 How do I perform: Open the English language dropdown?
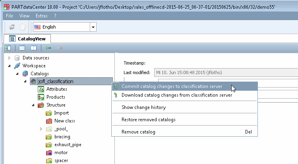[x=93, y=27]
